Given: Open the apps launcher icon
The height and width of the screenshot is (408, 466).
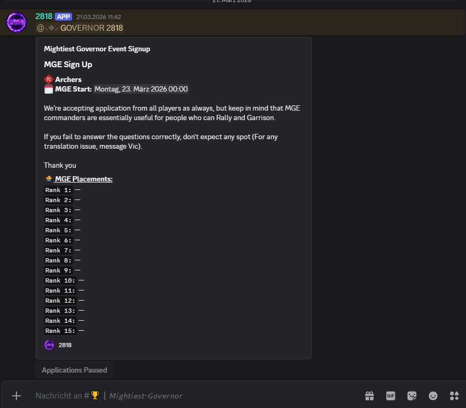Looking at the screenshot, I should pos(454,395).
